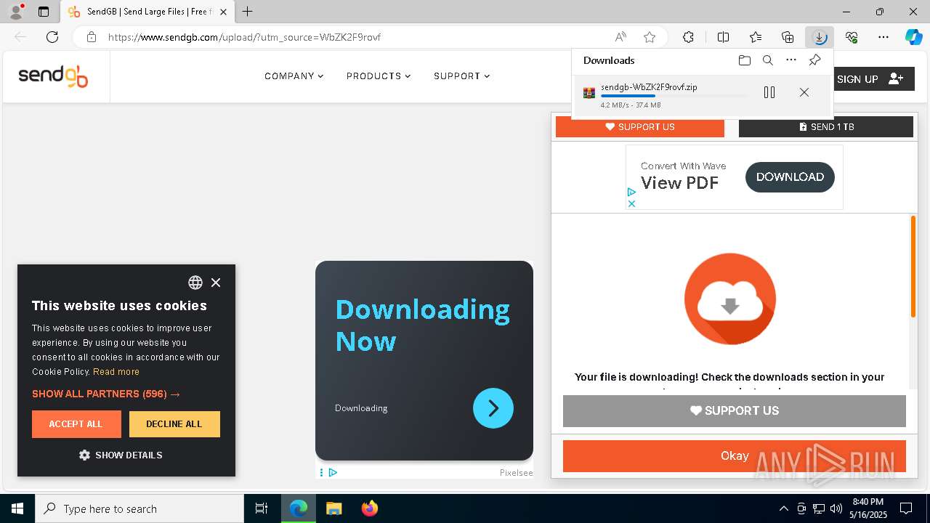Open Browser essentials heart icon

[852, 37]
